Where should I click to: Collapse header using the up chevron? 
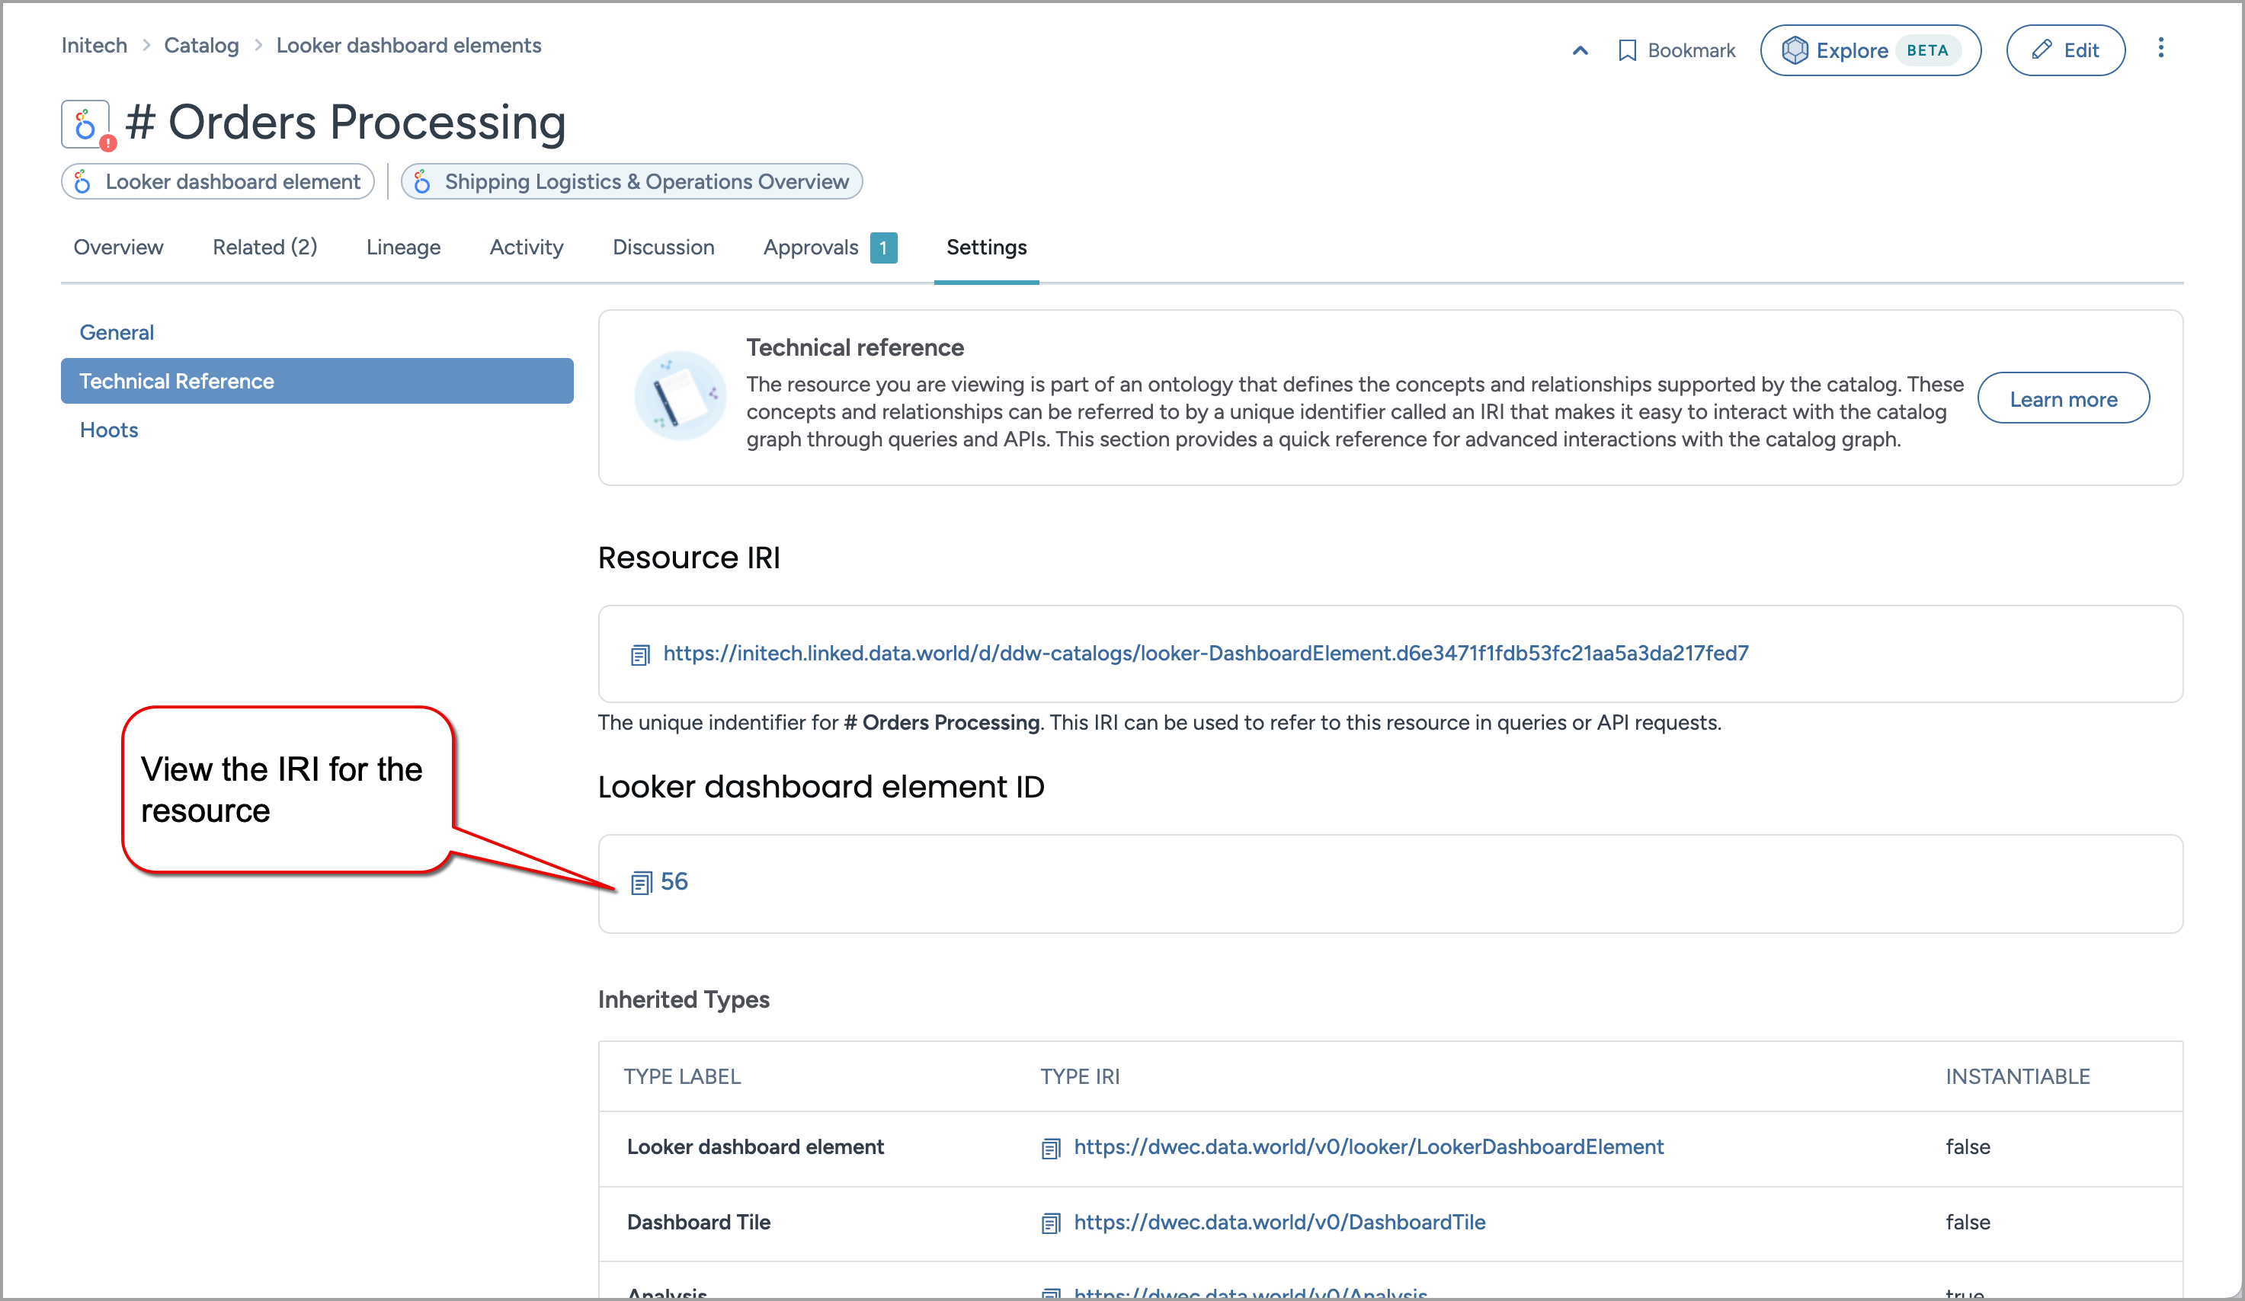tap(1580, 51)
